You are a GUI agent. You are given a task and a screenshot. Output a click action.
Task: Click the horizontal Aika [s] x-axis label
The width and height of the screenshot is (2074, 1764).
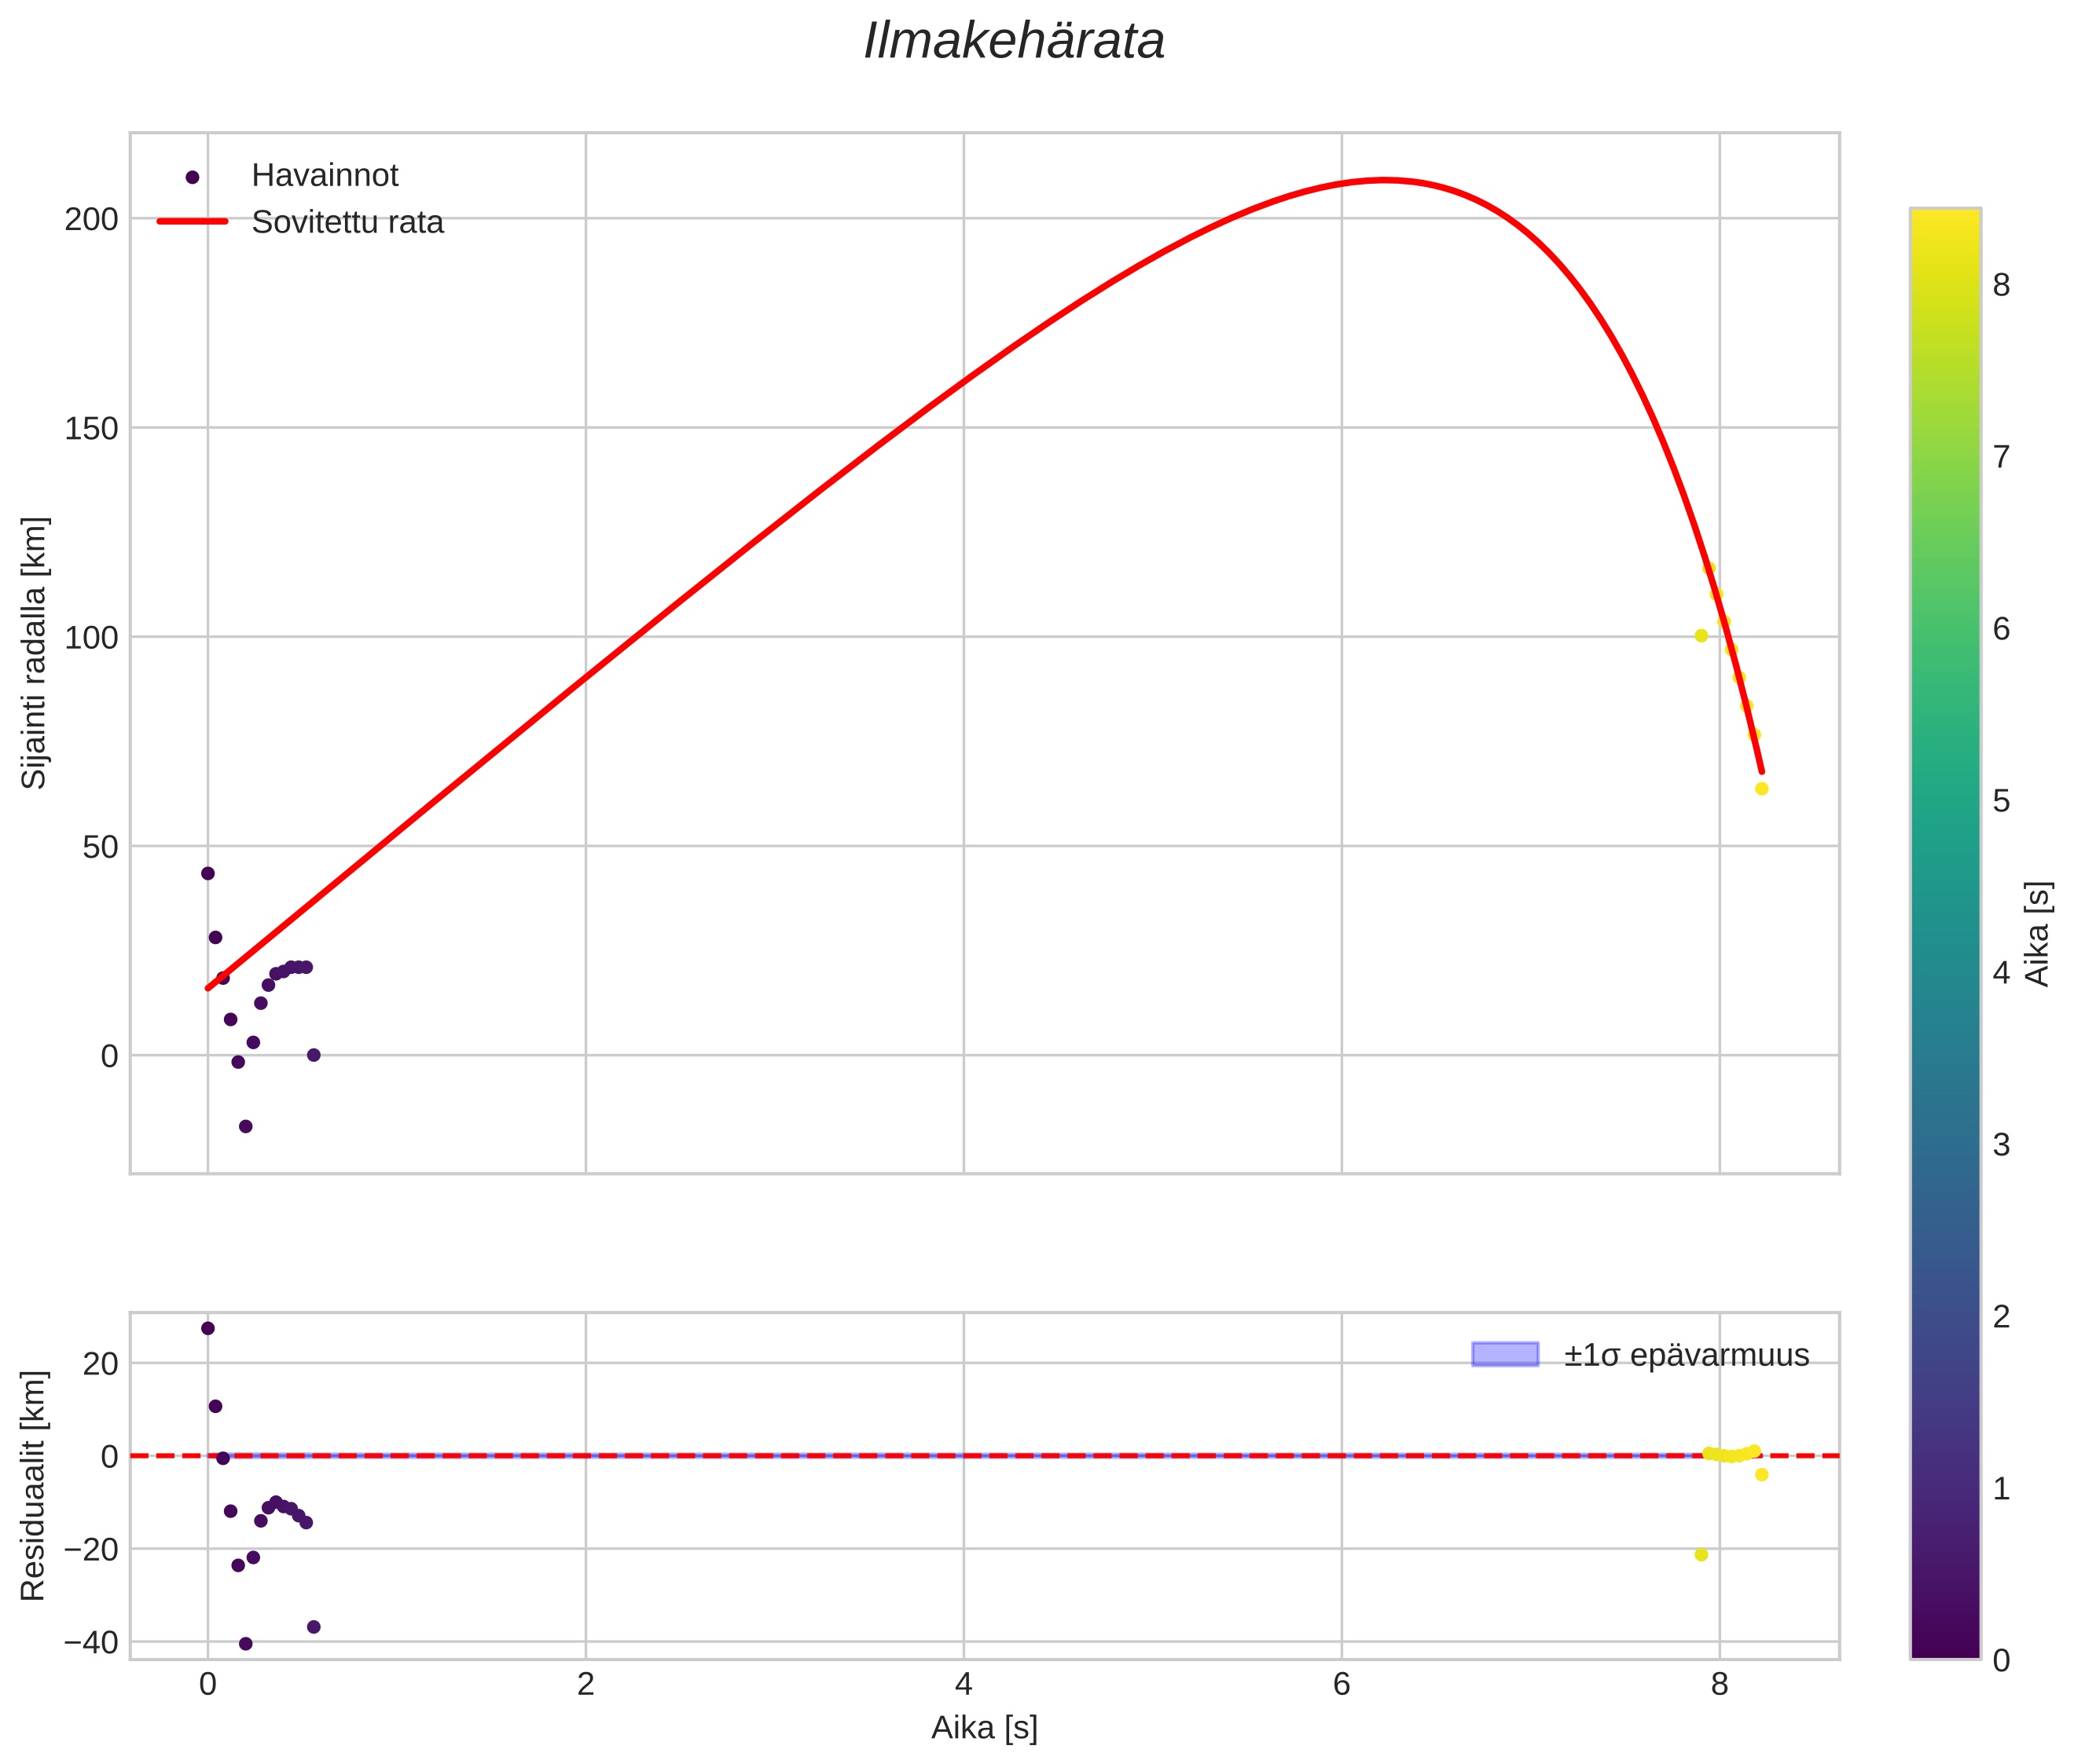tap(983, 1727)
